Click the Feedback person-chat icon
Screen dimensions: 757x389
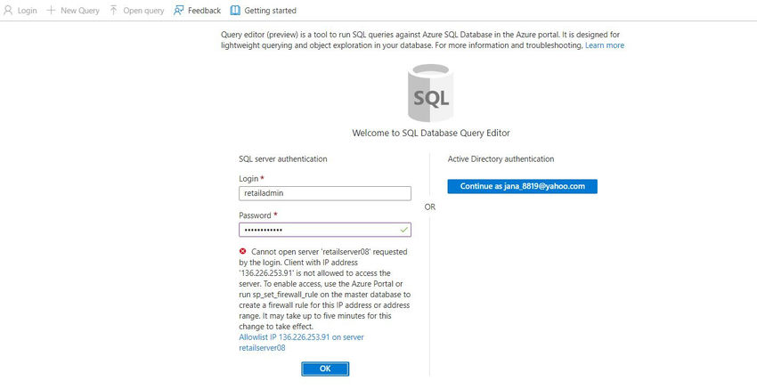pyautogui.click(x=179, y=10)
